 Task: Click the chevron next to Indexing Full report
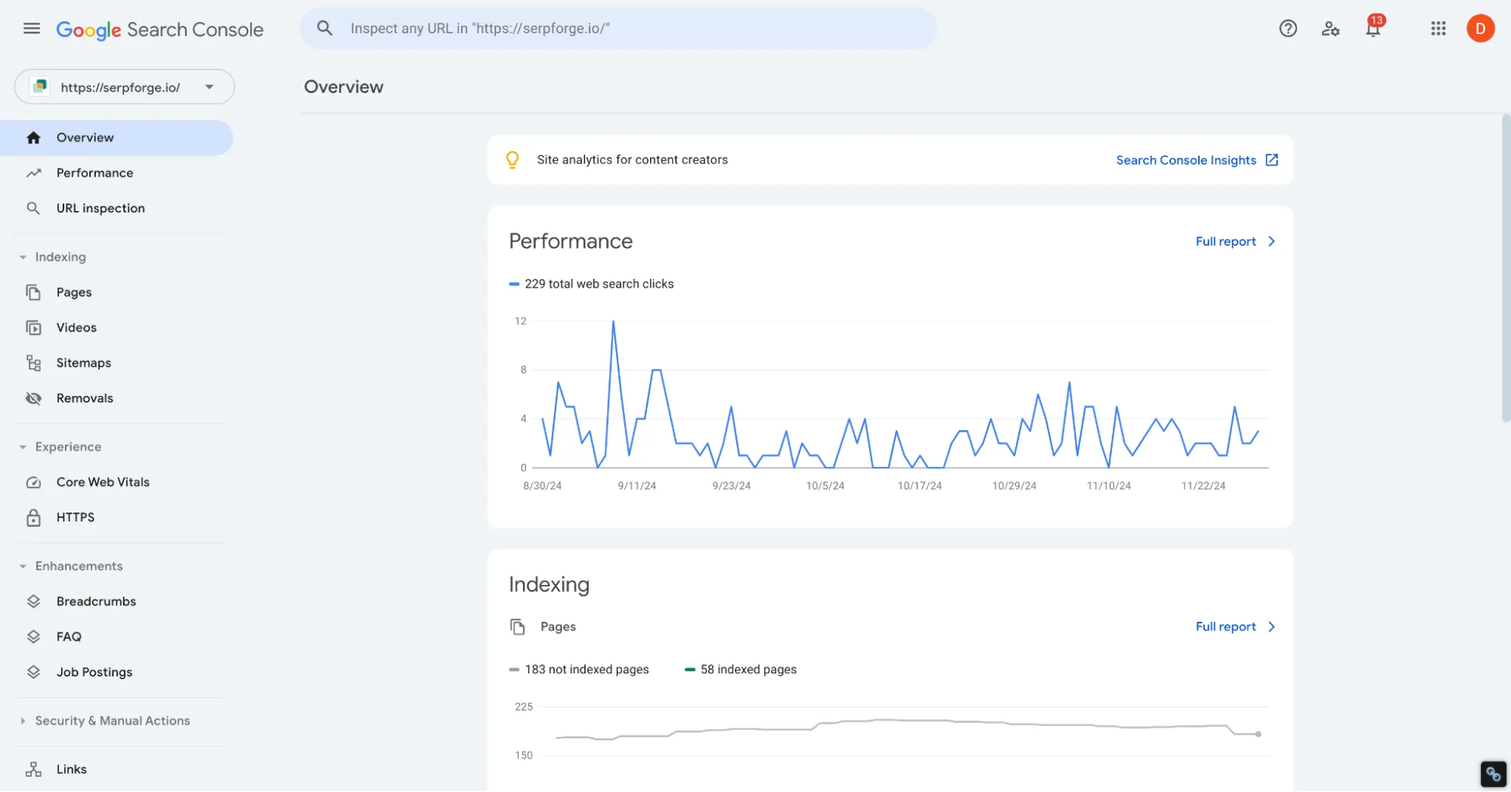point(1271,626)
